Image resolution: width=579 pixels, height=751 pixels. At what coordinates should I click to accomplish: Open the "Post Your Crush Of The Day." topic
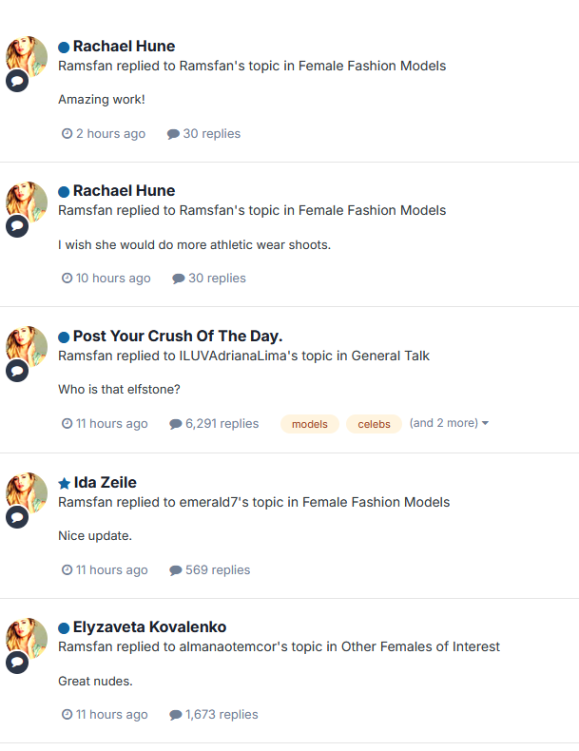click(178, 336)
